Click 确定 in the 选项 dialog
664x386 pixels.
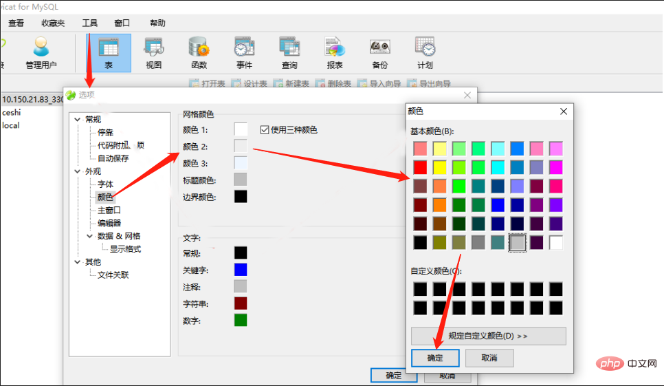point(393,376)
